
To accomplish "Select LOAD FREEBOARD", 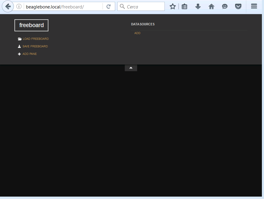I will click(x=35, y=39).
